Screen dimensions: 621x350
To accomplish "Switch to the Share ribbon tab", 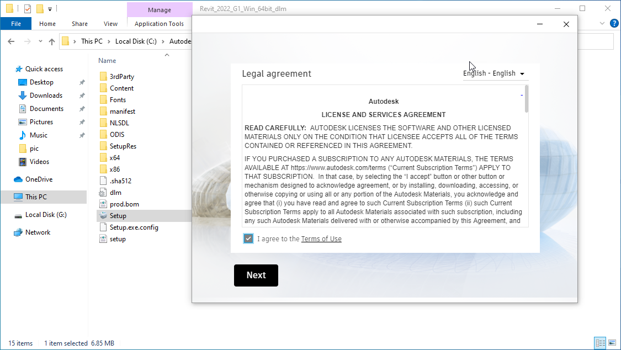I will [79, 24].
